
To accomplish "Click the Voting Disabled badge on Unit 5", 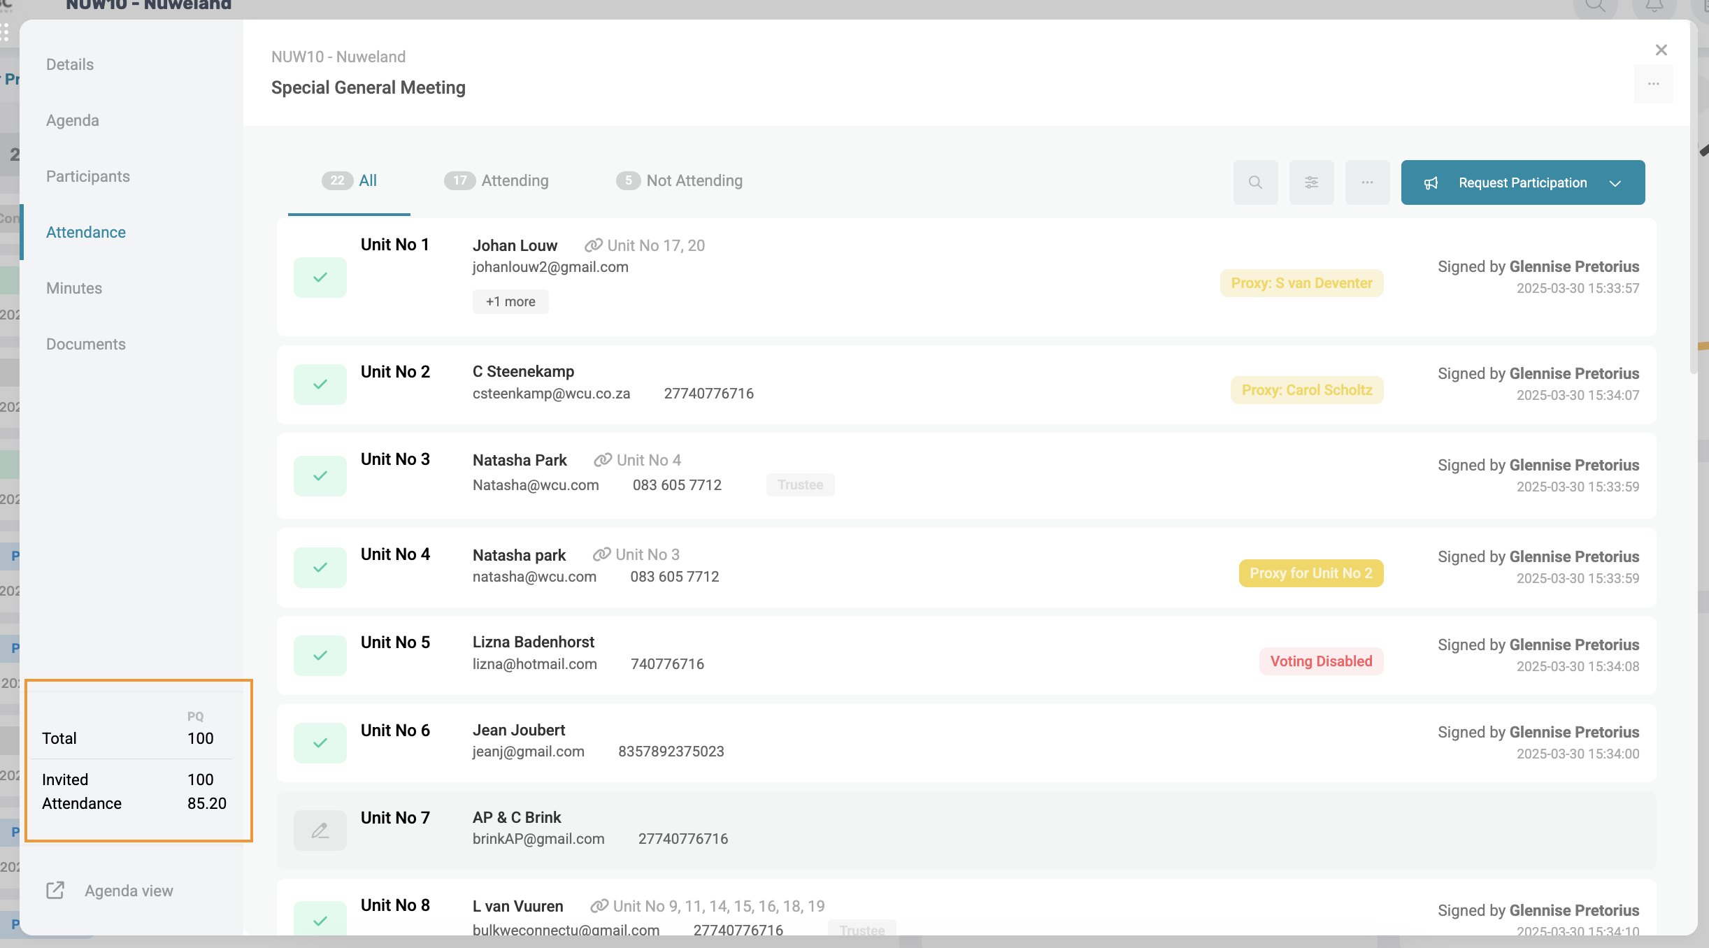I will click(x=1320, y=661).
